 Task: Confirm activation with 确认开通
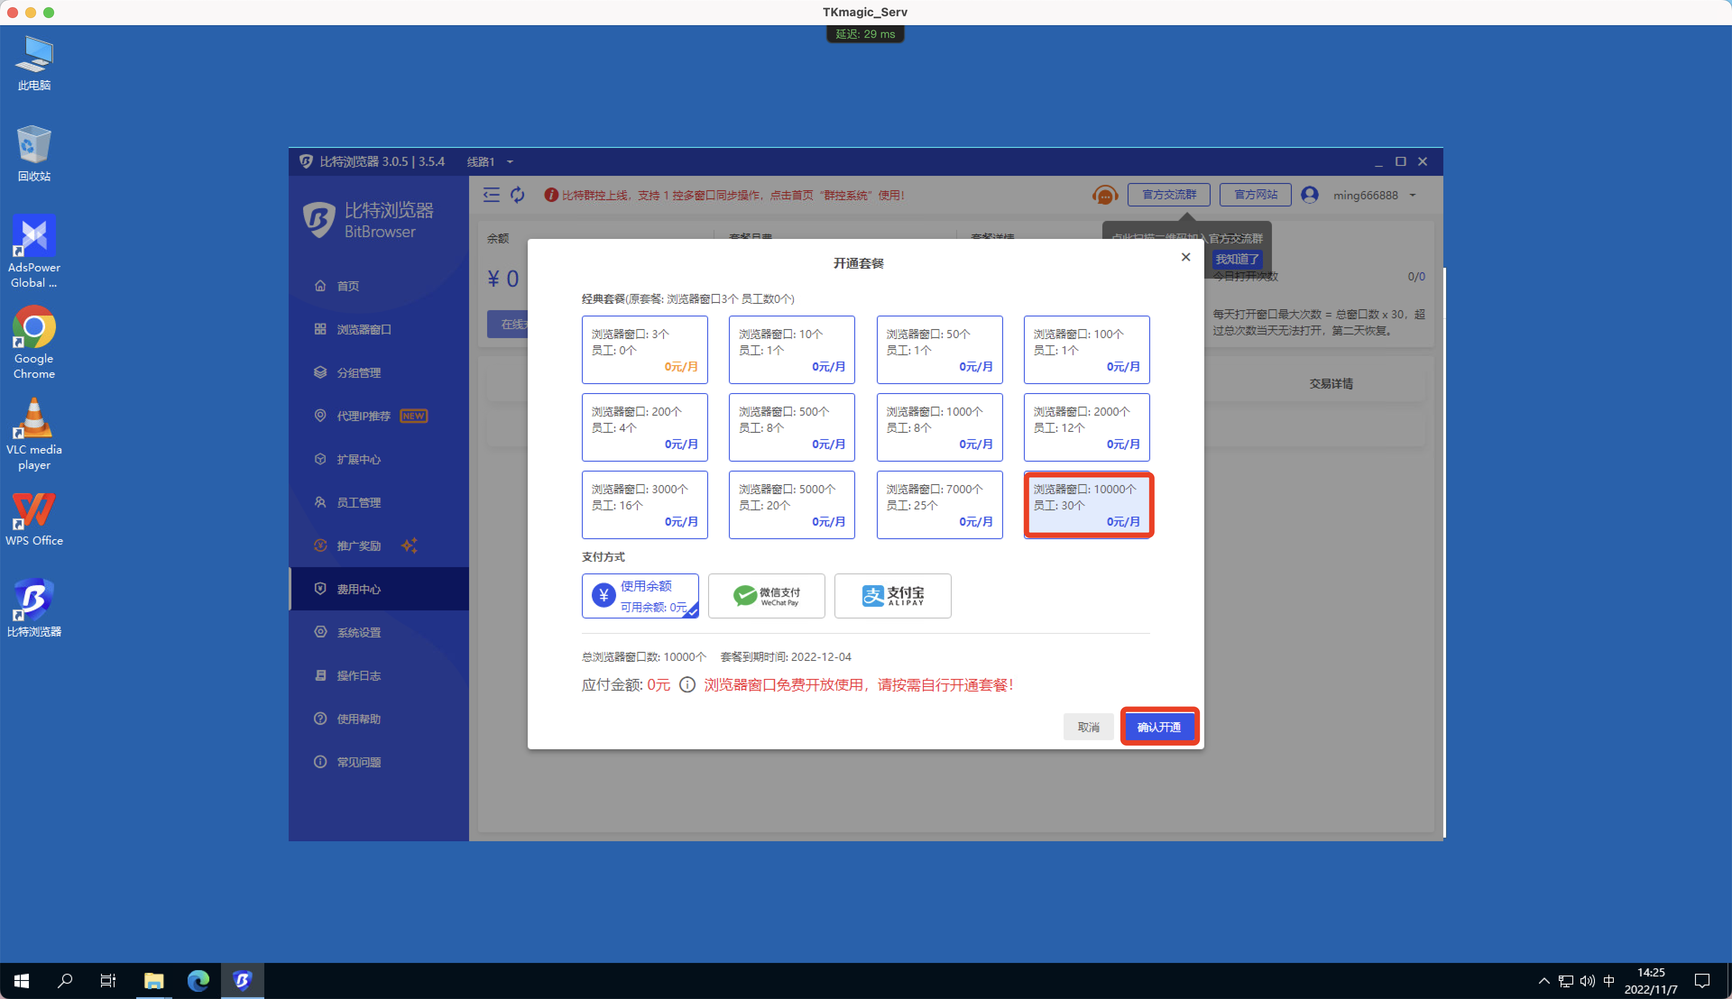[1158, 726]
